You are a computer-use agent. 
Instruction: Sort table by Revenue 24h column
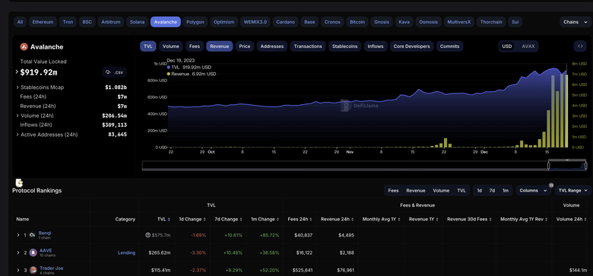(x=338, y=219)
